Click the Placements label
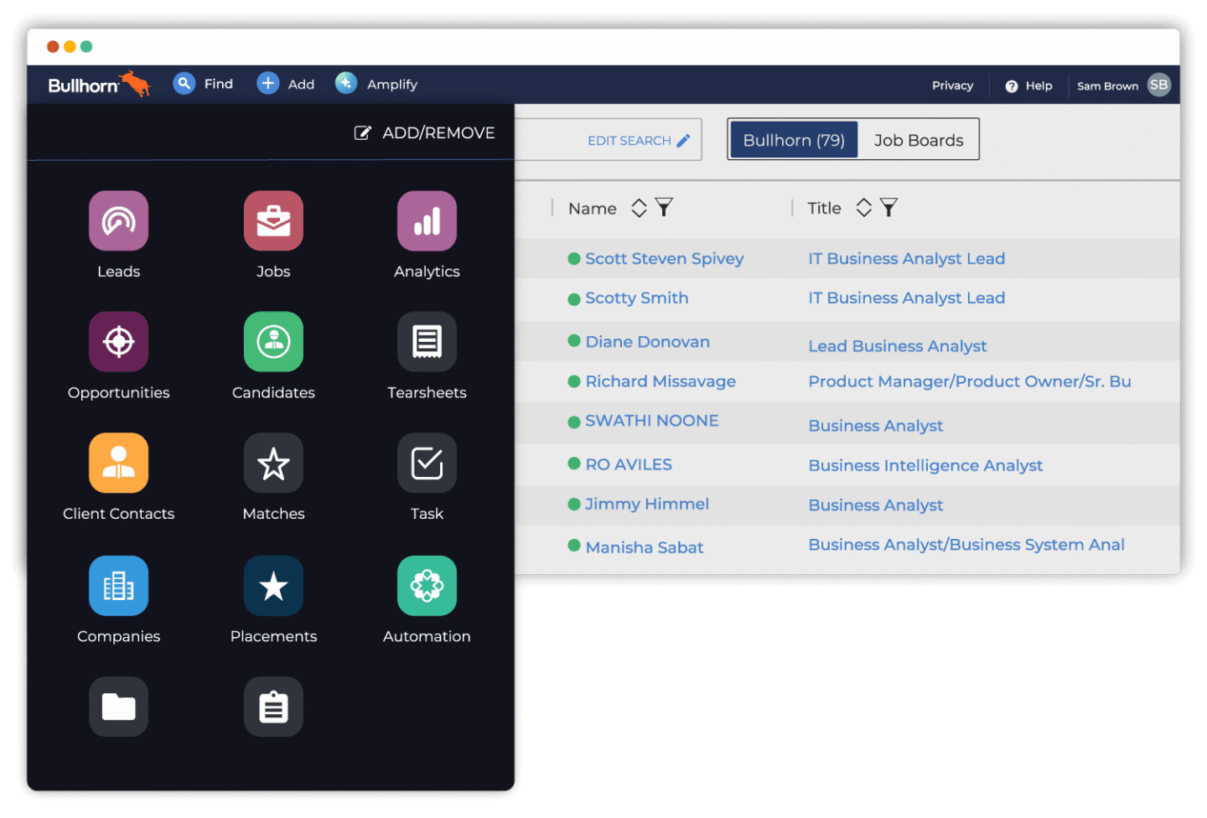Screen dimensions: 1207x818 click(273, 636)
